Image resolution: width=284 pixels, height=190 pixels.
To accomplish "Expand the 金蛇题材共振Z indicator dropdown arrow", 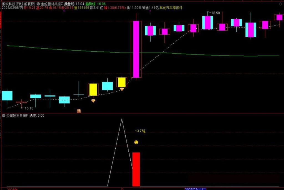I will [38, 4].
